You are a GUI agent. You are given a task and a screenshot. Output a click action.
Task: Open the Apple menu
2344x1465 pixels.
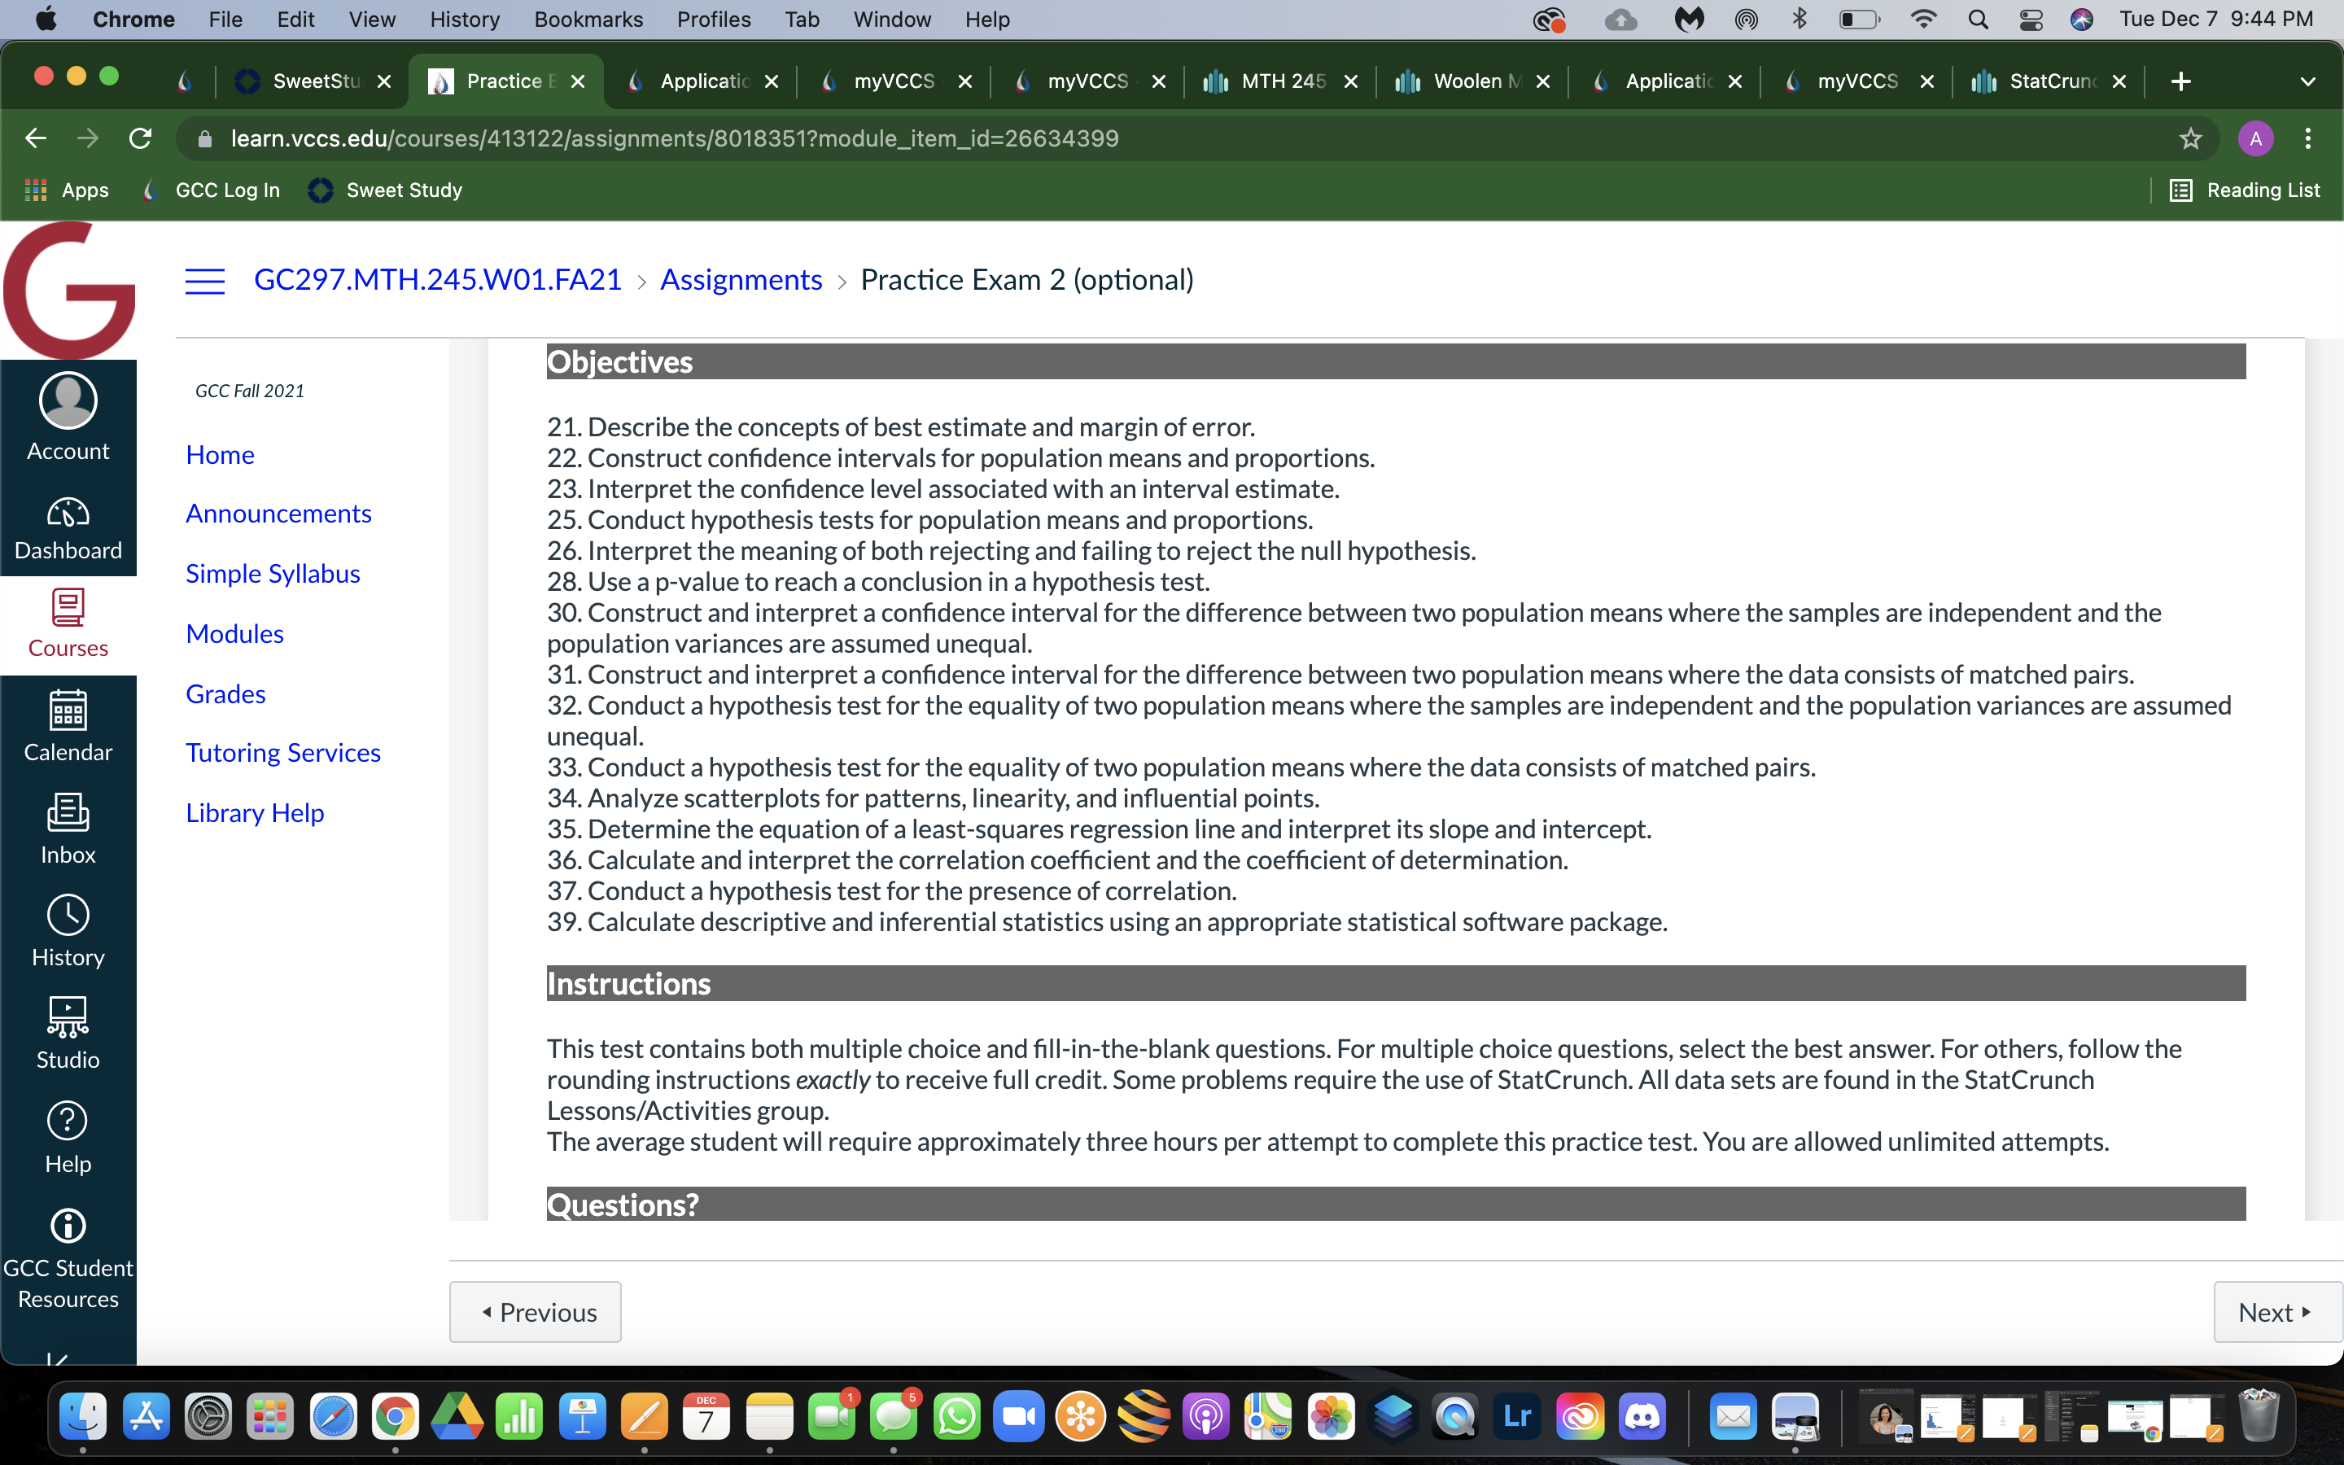coord(45,20)
